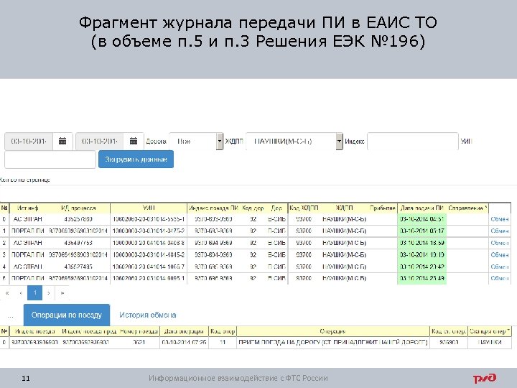This screenshot has width=517, height=388.
Task: Click Отправление column header in upper table
Action: coord(467,208)
